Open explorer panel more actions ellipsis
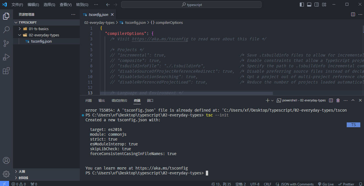This screenshot has height=186, width=364. click(x=73, y=14)
